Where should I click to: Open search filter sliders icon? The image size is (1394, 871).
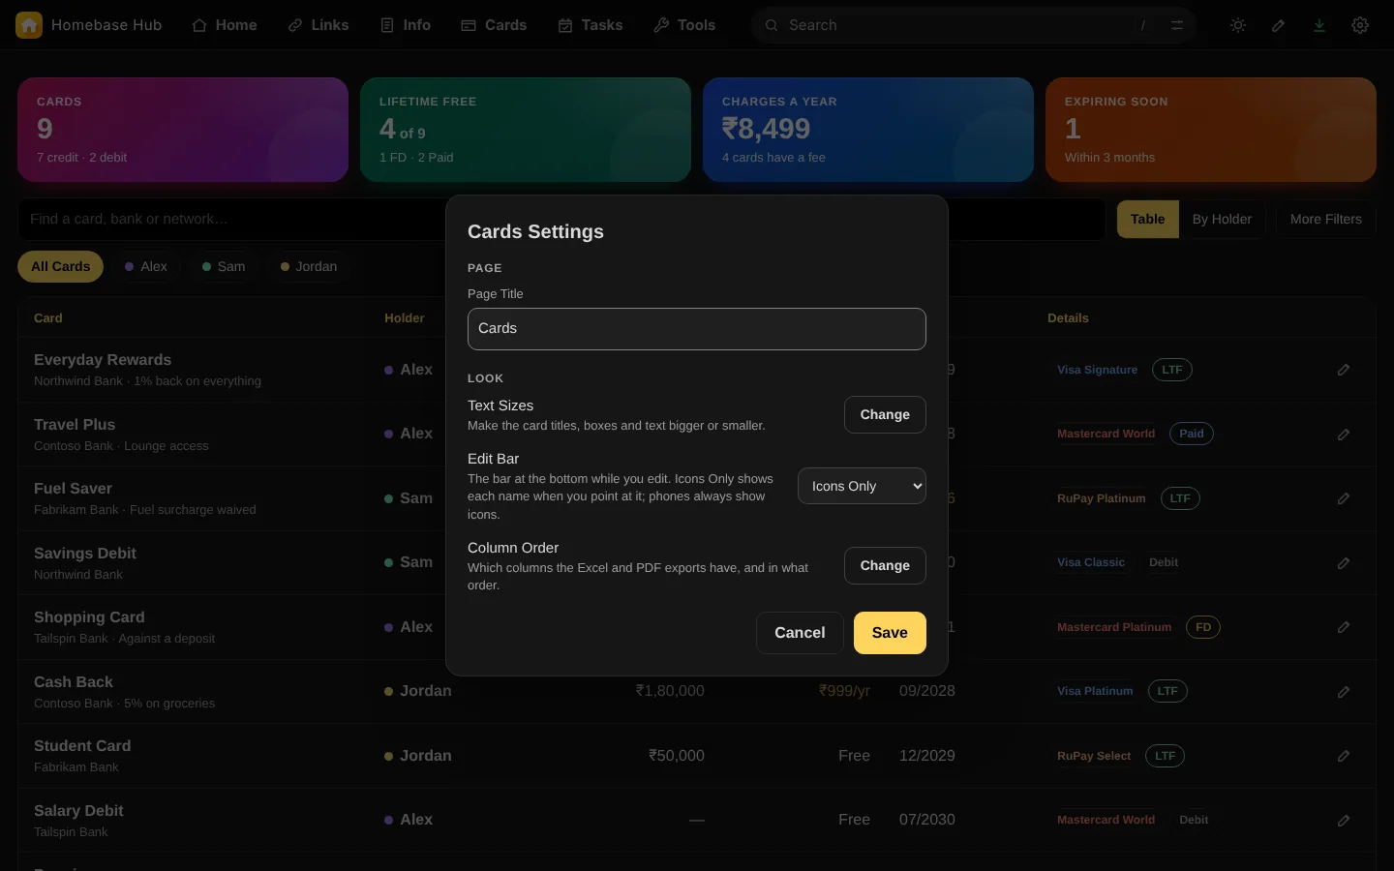pyautogui.click(x=1177, y=25)
